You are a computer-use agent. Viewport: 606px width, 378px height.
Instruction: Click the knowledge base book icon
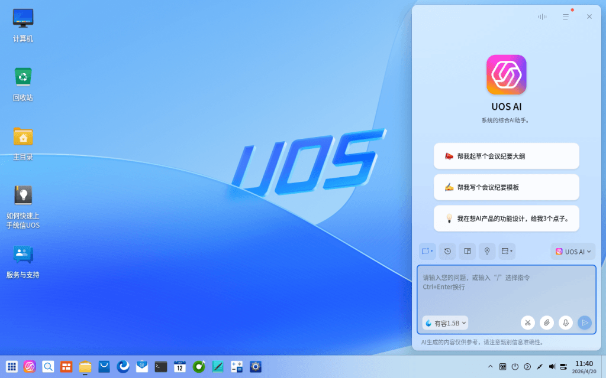(468, 251)
